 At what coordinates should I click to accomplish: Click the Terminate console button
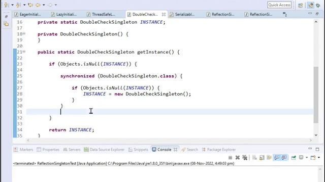click(x=230, y=158)
